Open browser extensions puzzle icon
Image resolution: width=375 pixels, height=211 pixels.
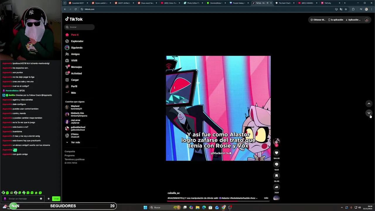[x=353, y=9]
